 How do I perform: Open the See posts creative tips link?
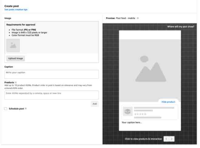click(x=16, y=9)
